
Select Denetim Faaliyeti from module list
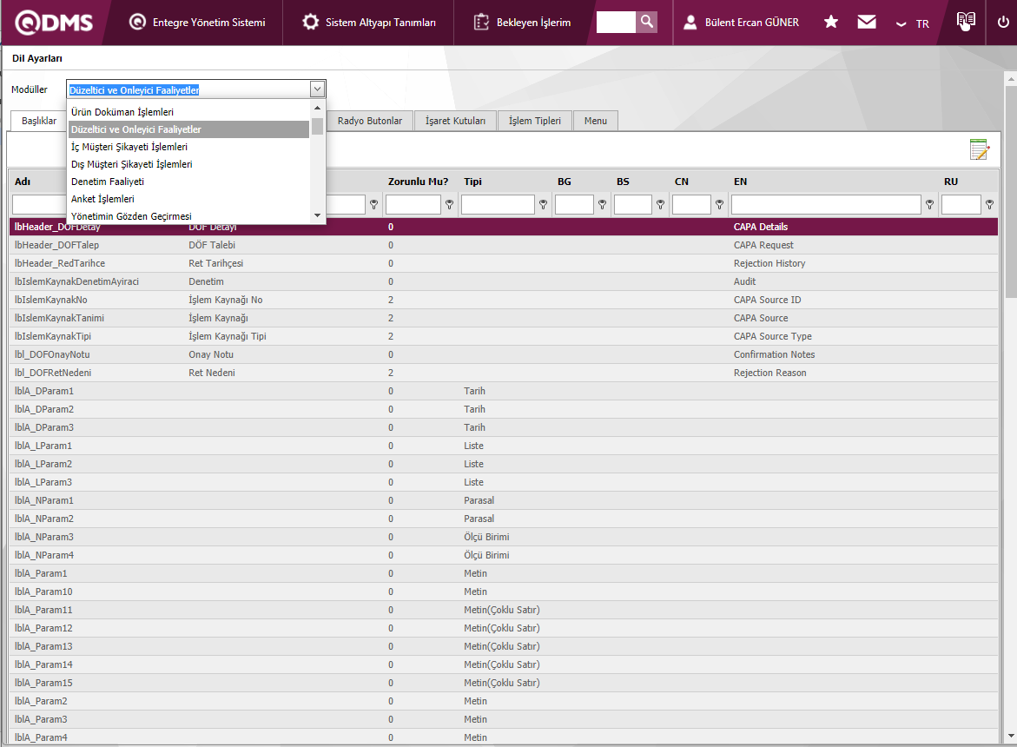pyautogui.click(x=108, y=182)
